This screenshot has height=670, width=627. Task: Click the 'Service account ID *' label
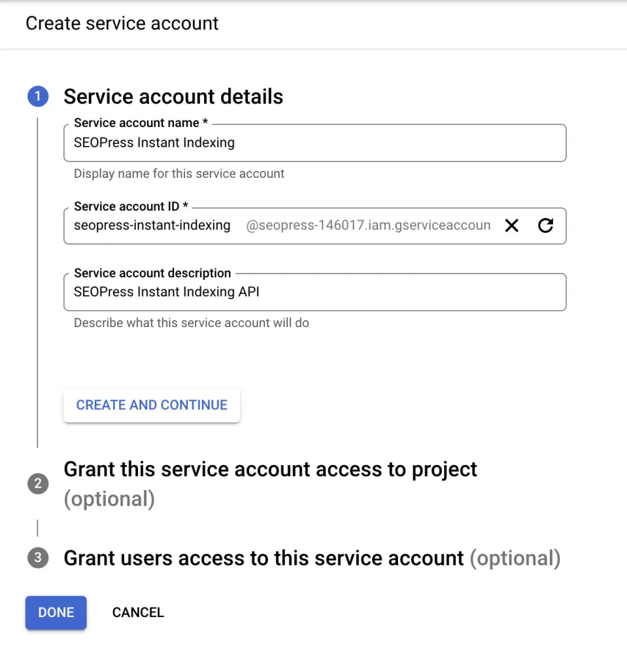[131, 207]
